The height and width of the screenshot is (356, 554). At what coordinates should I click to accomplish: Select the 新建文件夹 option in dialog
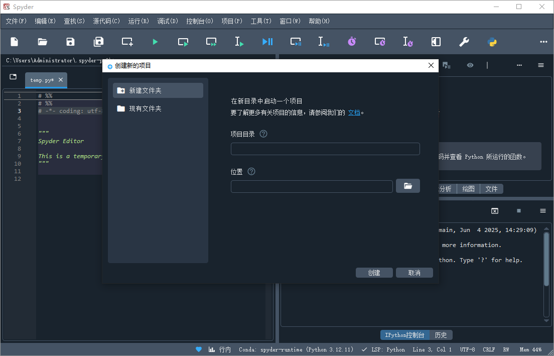tap(158, 90)
